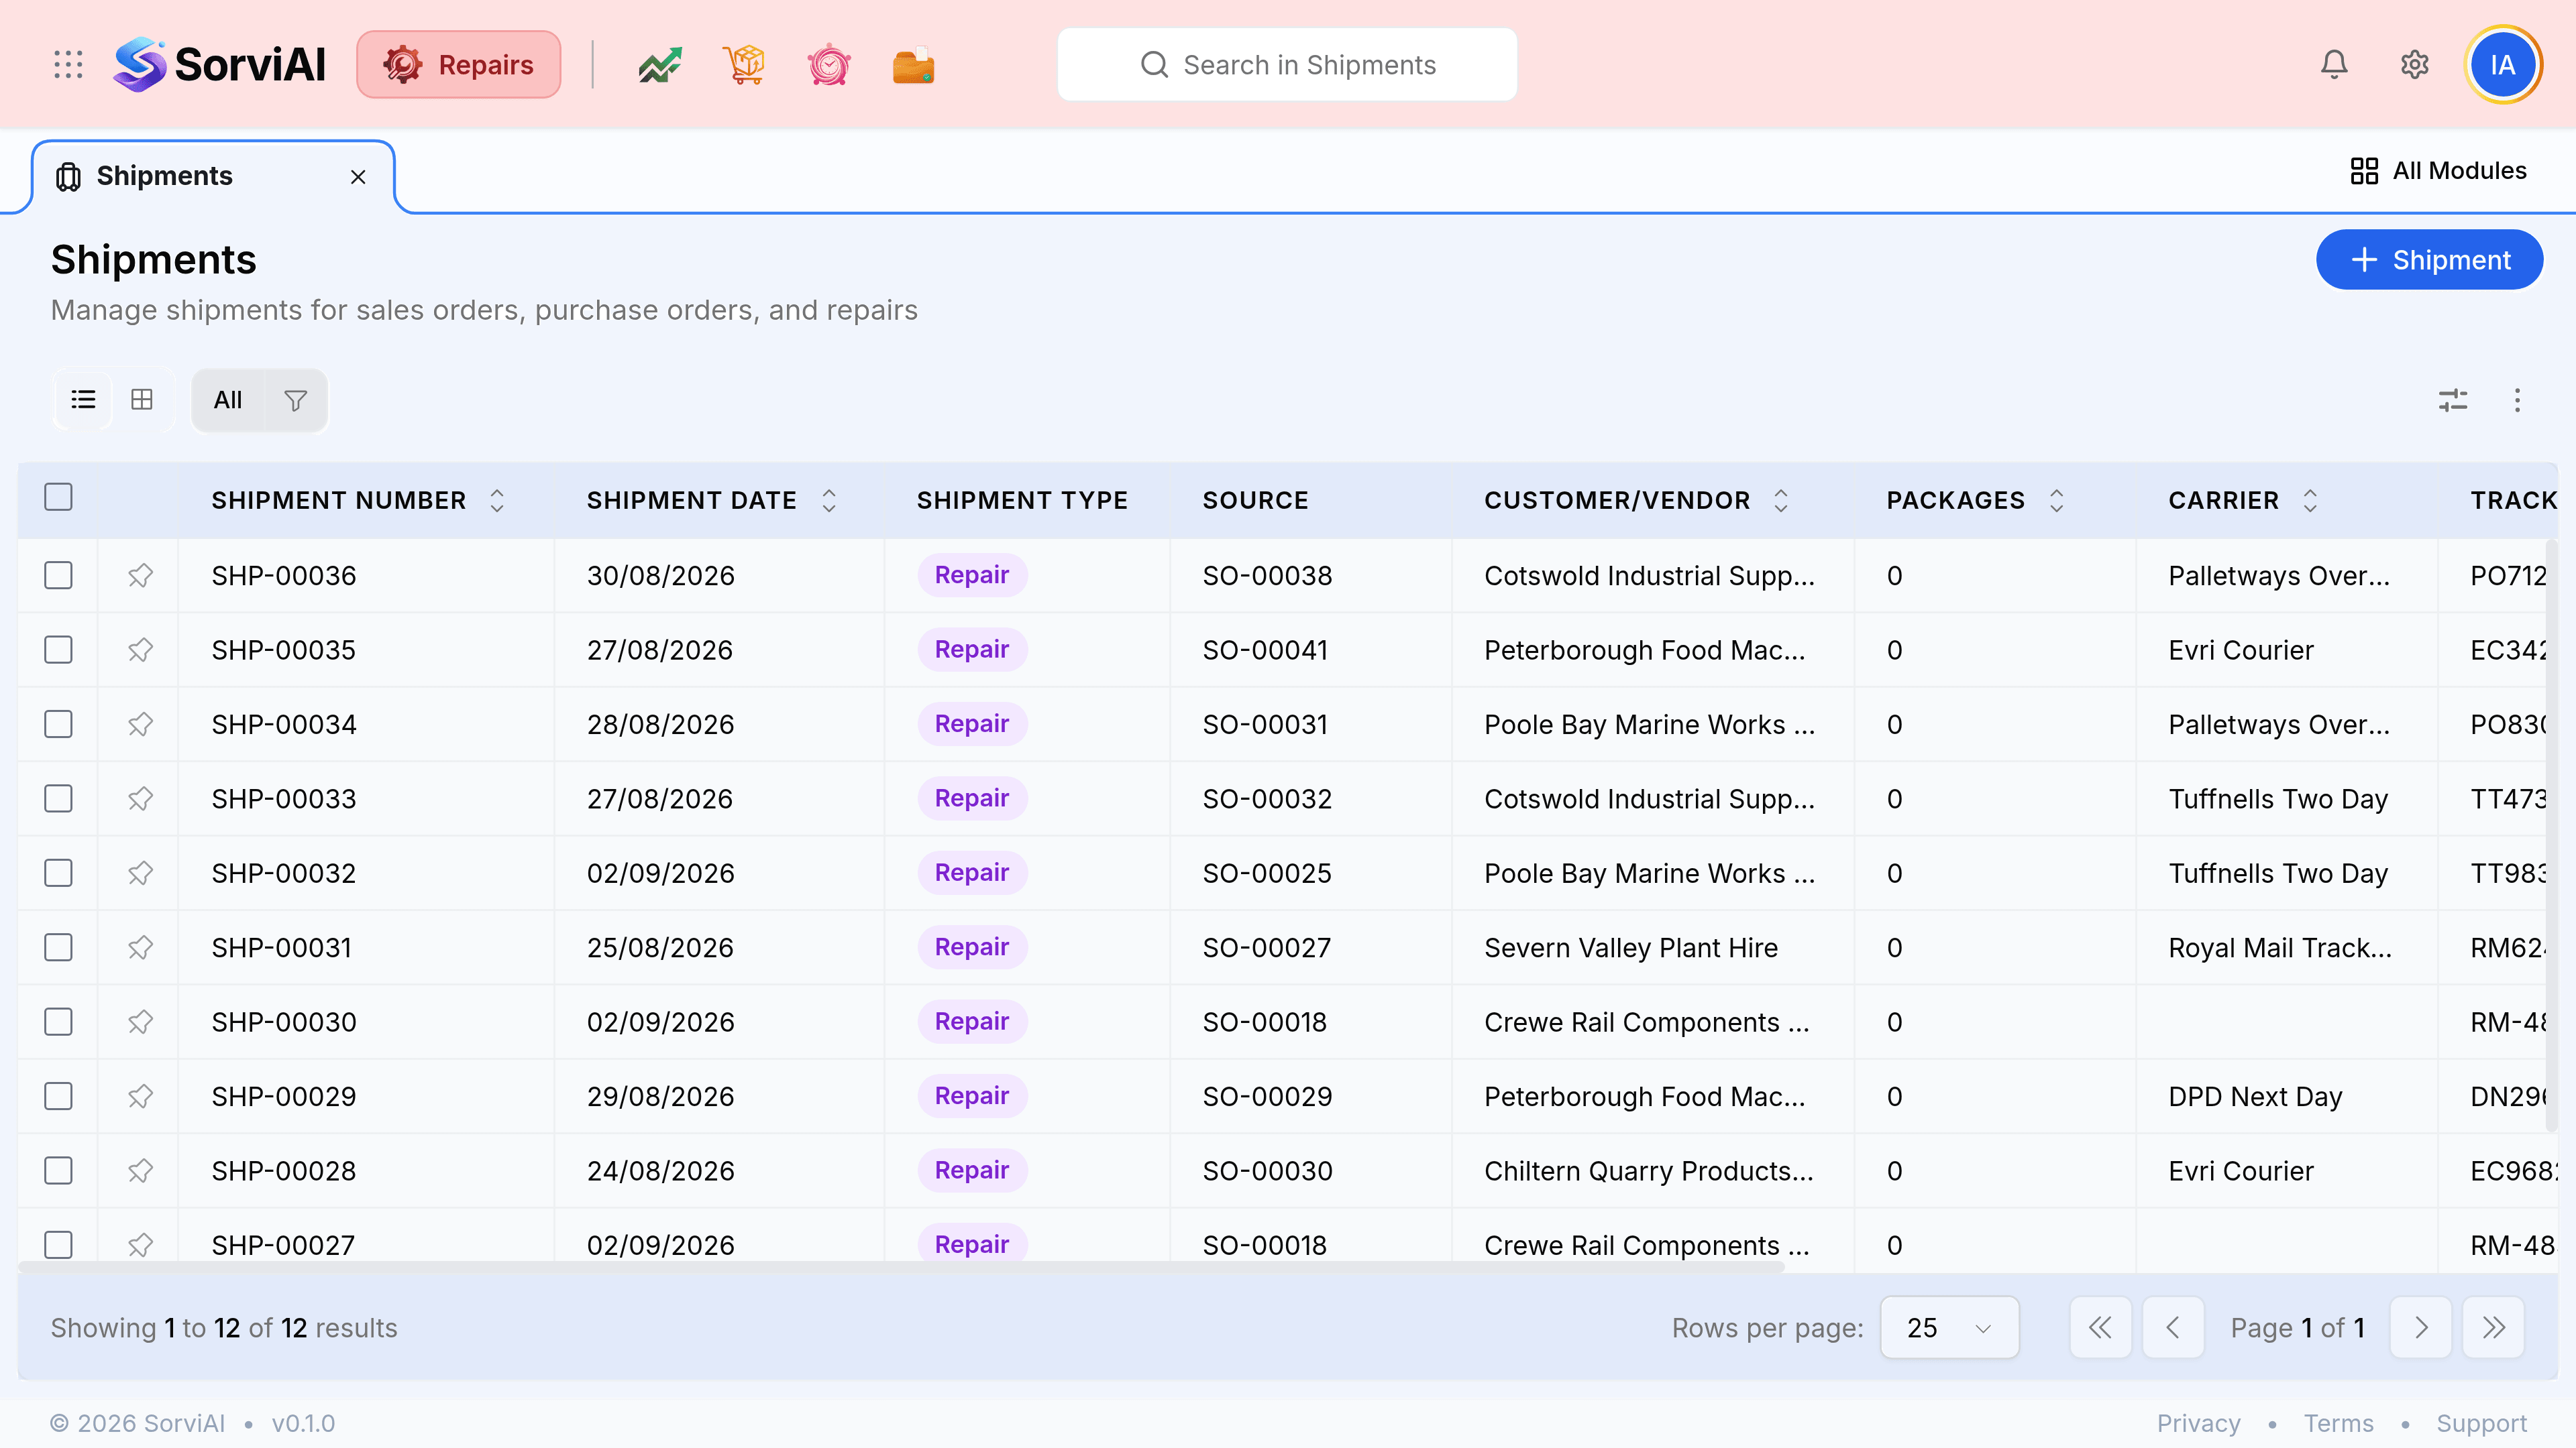The width and height of the screenshot is (2576, 1448).
Task: Open the Support link
Action: coord(2481,1423)
